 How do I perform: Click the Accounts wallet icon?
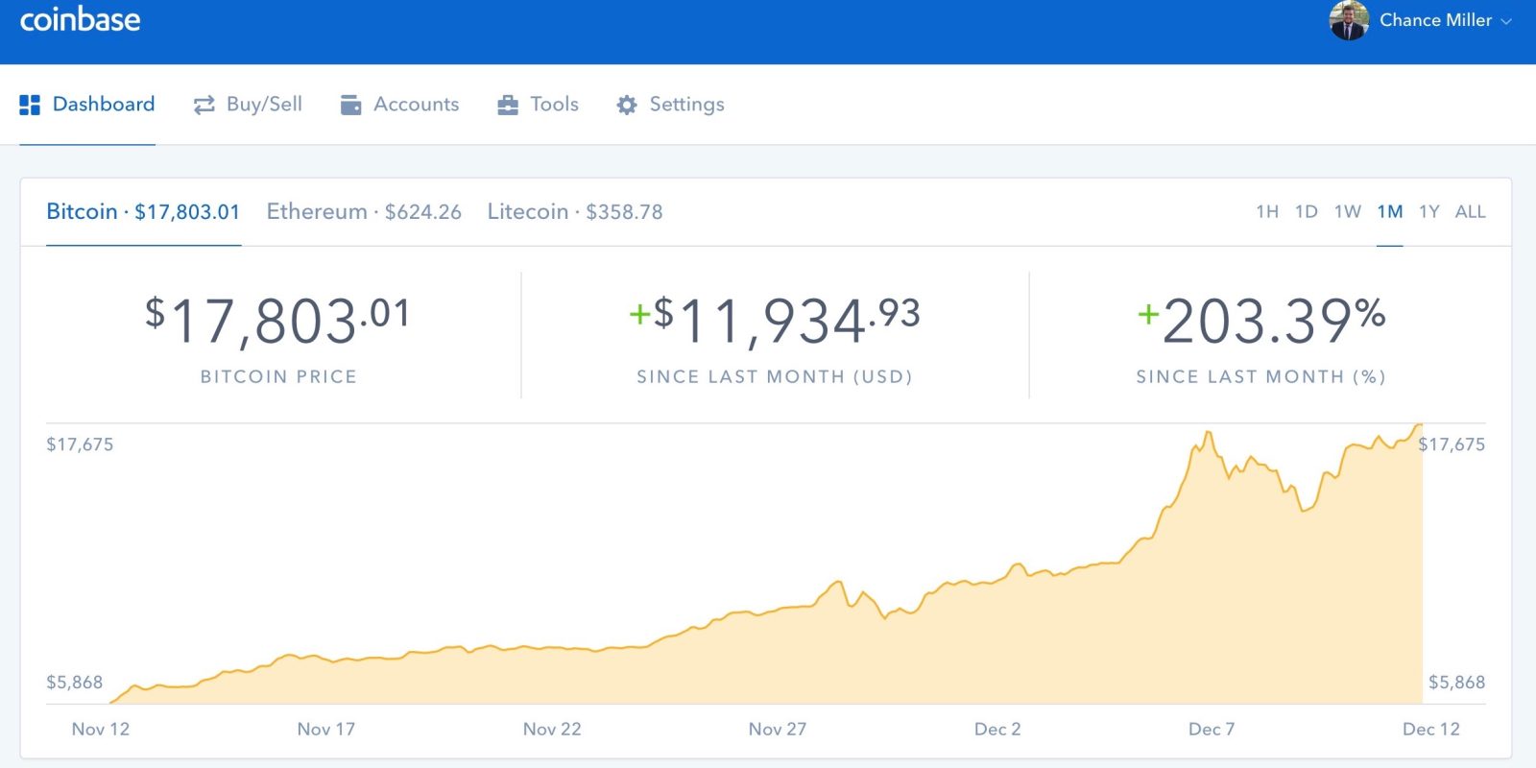pos(351,105)
